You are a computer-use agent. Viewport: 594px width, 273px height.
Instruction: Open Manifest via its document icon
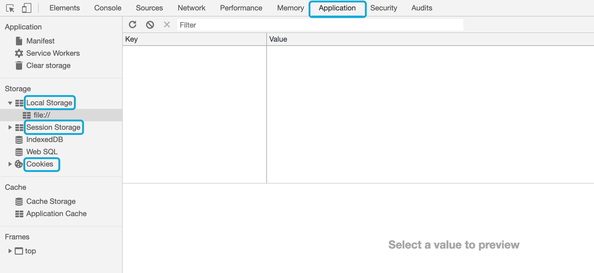pyautogui.click(x=19, y=41)
